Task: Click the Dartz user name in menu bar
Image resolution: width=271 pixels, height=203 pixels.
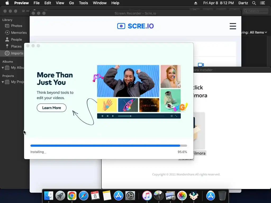Action: click(x=243, y=3)
